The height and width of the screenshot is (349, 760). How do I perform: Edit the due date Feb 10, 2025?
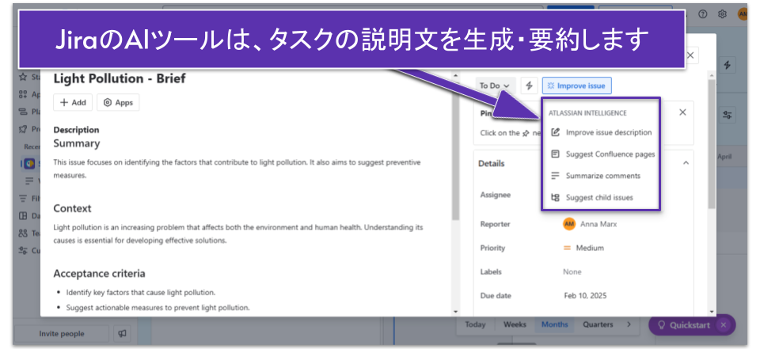coord(585,296)
